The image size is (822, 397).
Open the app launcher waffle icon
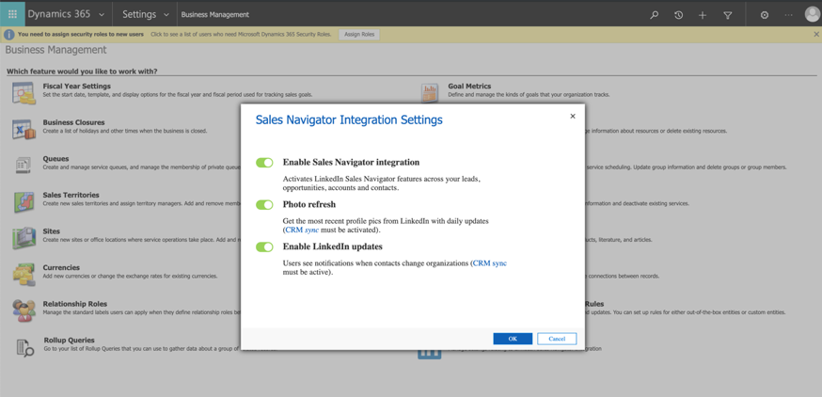point(12,14)
